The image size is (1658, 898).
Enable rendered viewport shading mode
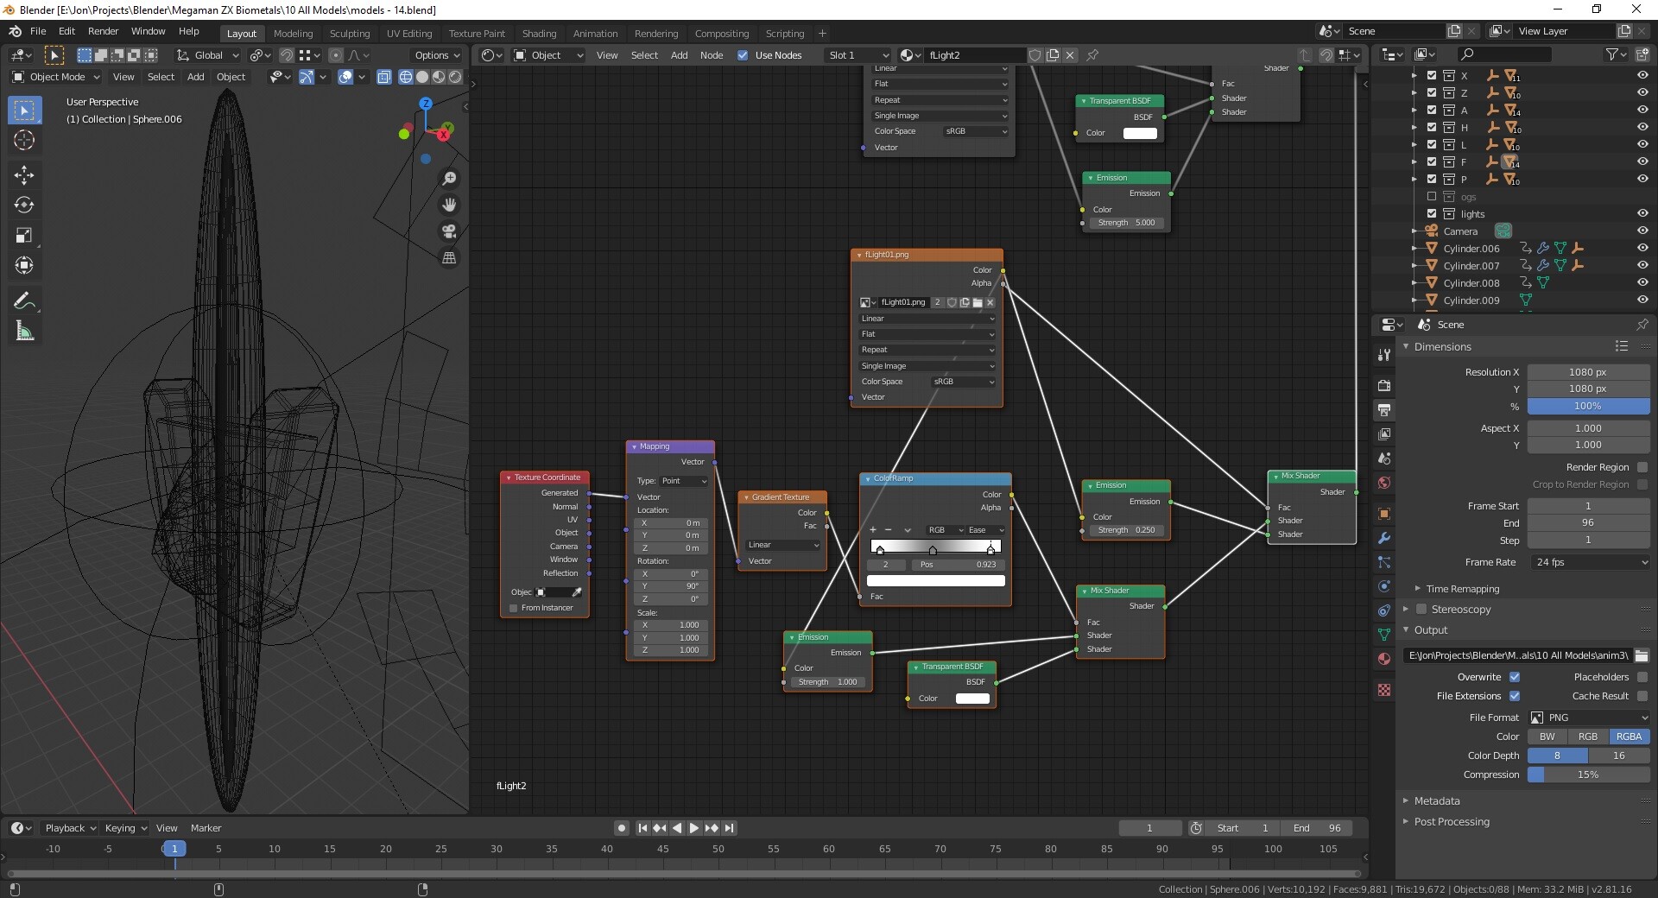[x=455, y=77]
